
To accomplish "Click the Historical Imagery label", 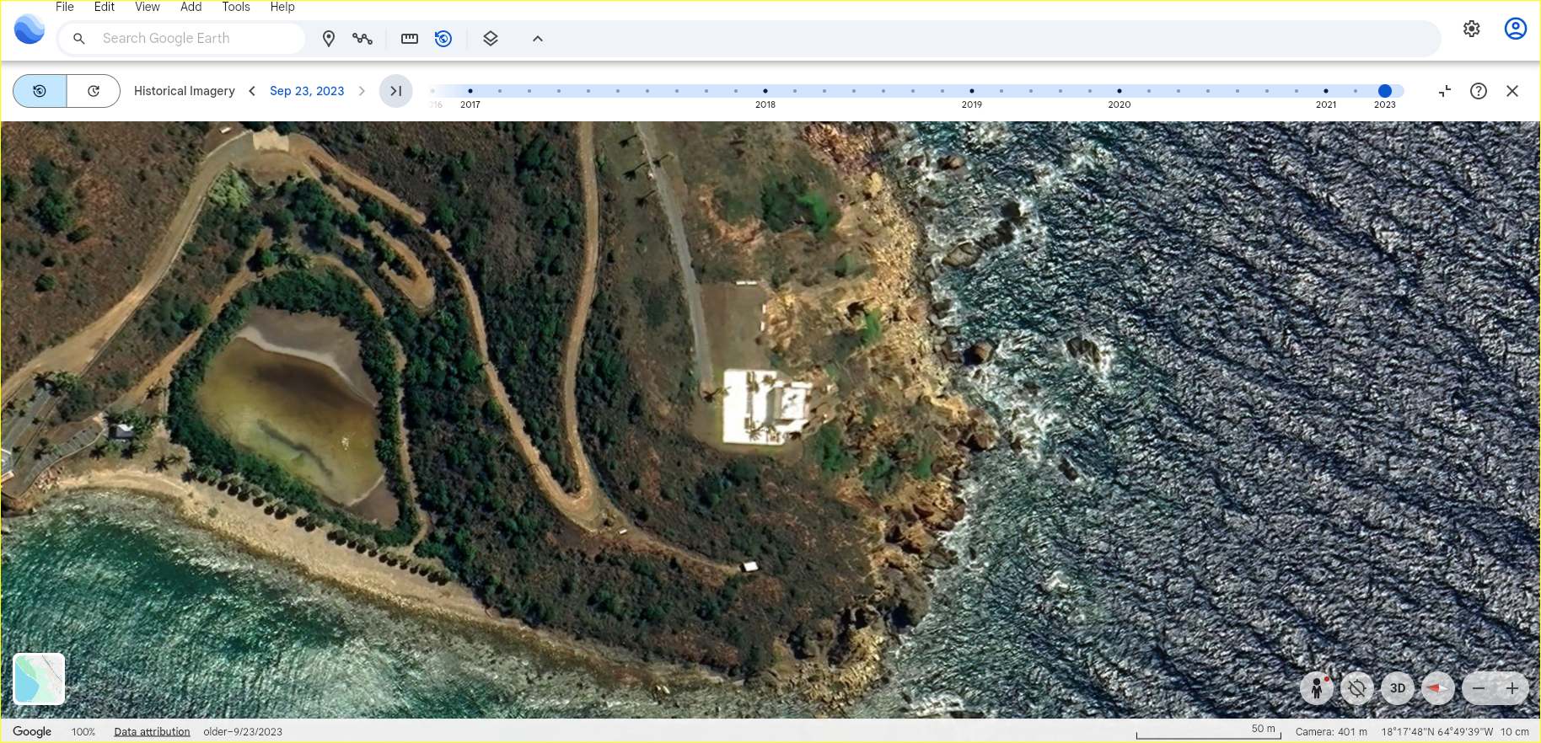I will (x=185, y=91).
